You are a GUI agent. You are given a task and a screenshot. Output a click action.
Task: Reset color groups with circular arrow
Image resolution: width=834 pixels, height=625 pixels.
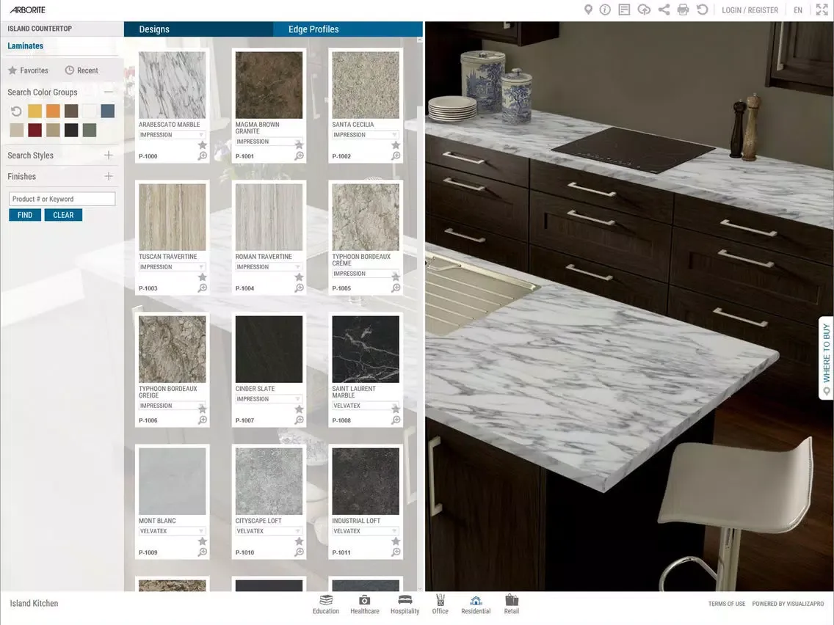(16, 111)
